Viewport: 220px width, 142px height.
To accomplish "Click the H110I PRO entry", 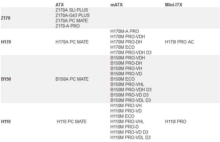I will pos(176,121).
